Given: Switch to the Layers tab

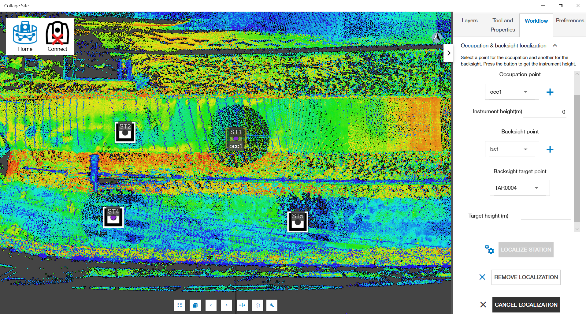Looking at the screenshot, I should point(469,21).
